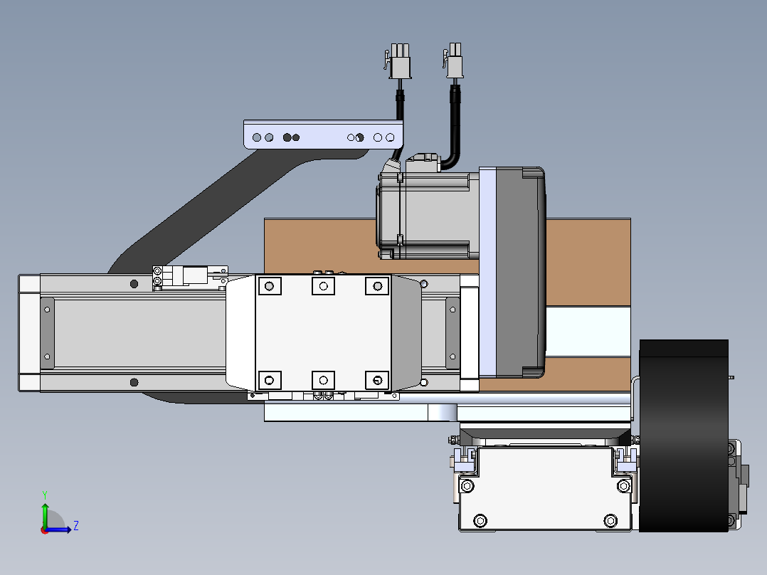This screenshot has width=767, height=575.
Task: Pick the top center bolt hole of the carriage
Action: click(x=323, y=286)
